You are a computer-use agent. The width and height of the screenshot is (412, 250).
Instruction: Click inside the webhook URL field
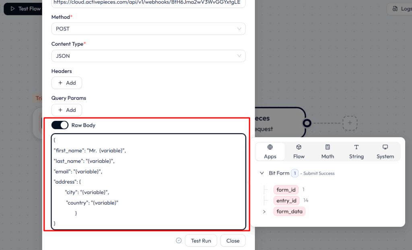148,4
